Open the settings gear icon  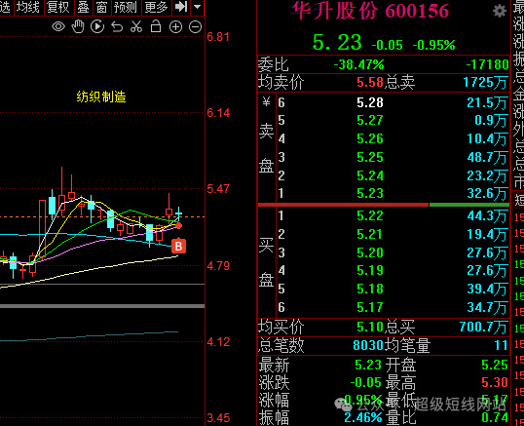(500, 11)
